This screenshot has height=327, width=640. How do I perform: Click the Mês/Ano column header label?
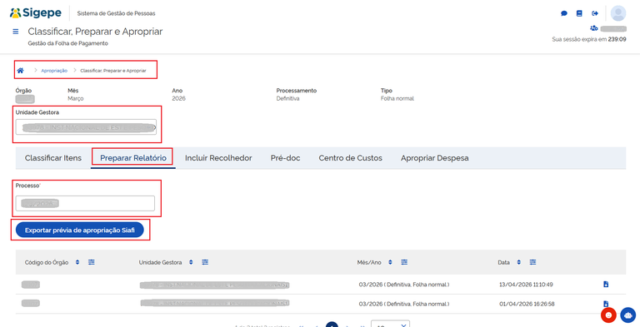pos(369,262)
